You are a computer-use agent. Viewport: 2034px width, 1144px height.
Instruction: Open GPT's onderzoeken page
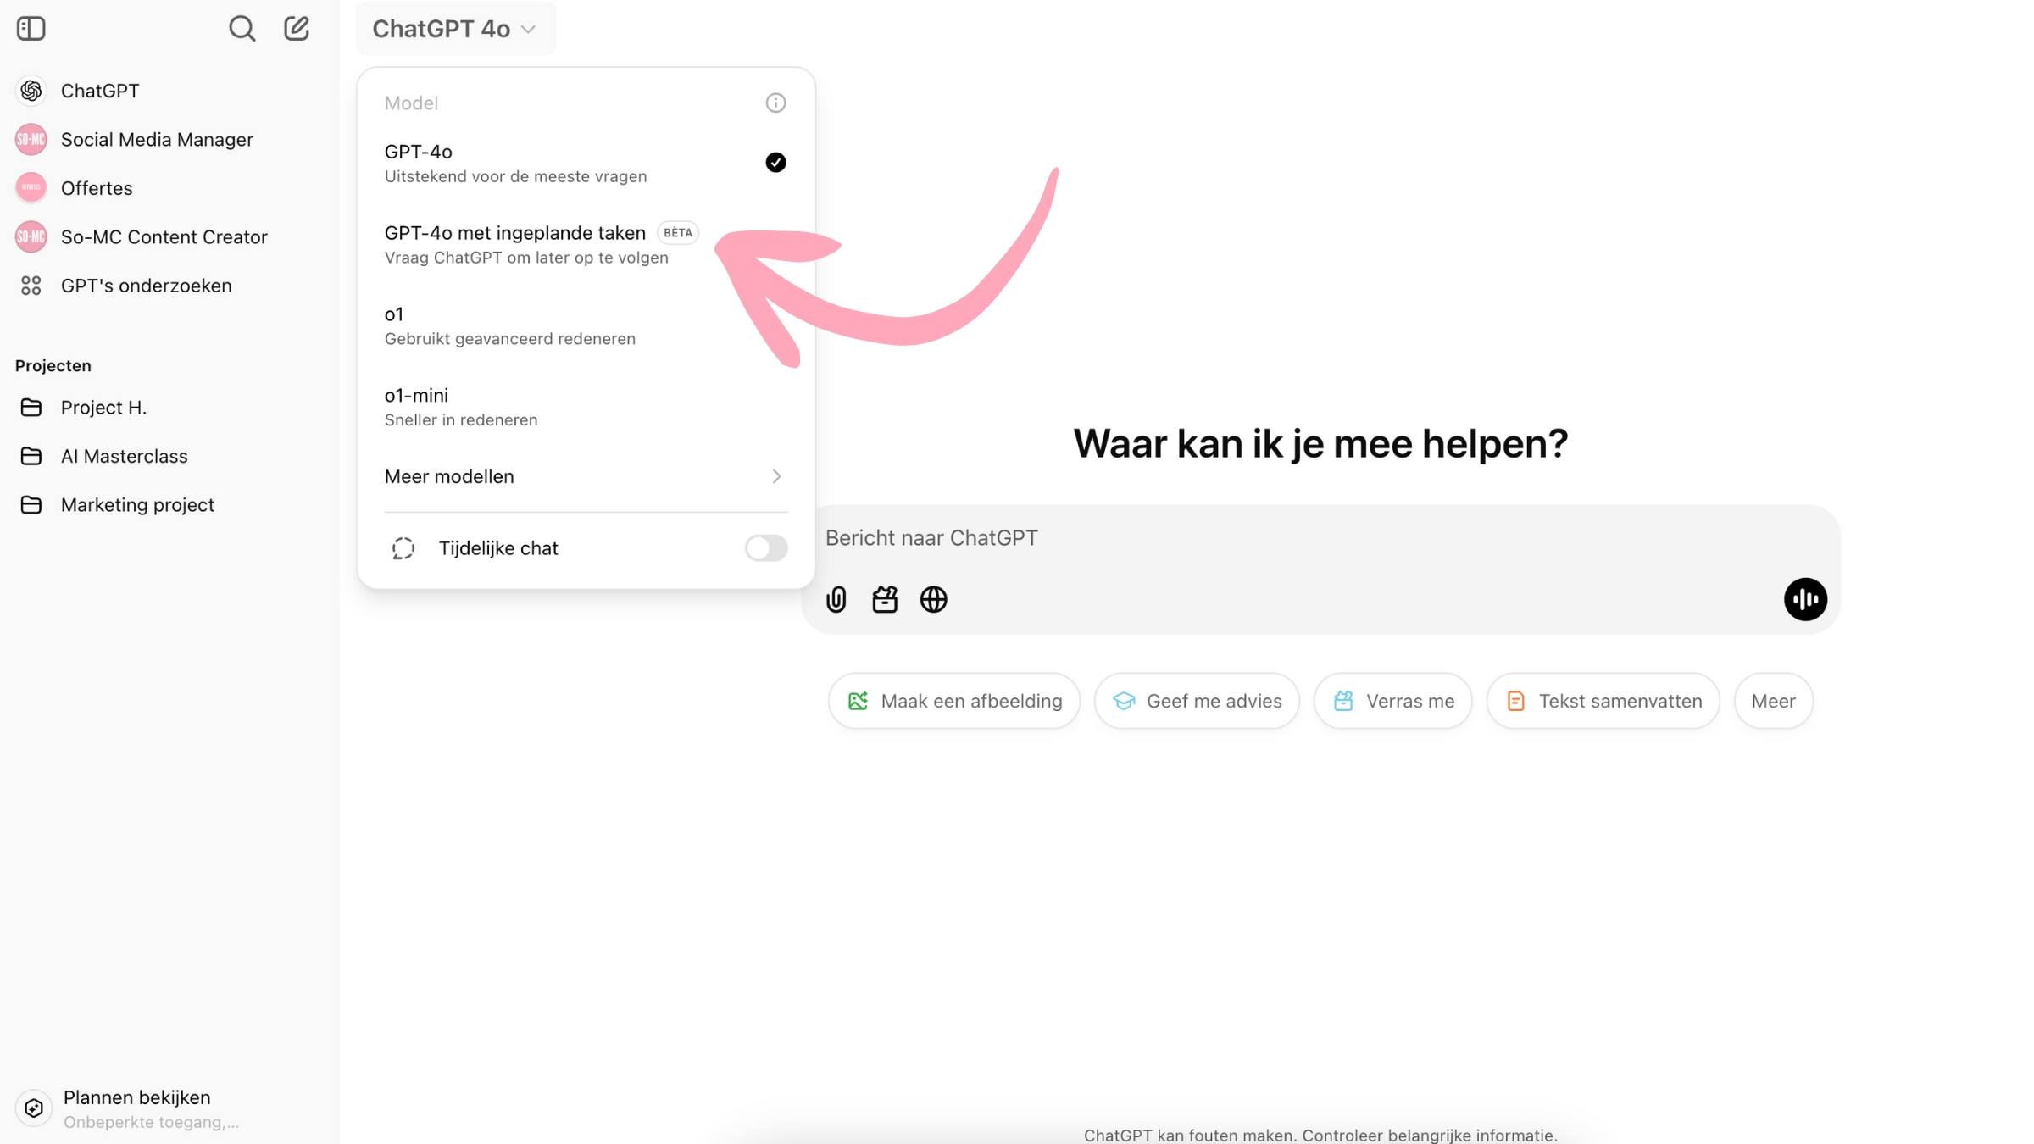pos(169,286)
